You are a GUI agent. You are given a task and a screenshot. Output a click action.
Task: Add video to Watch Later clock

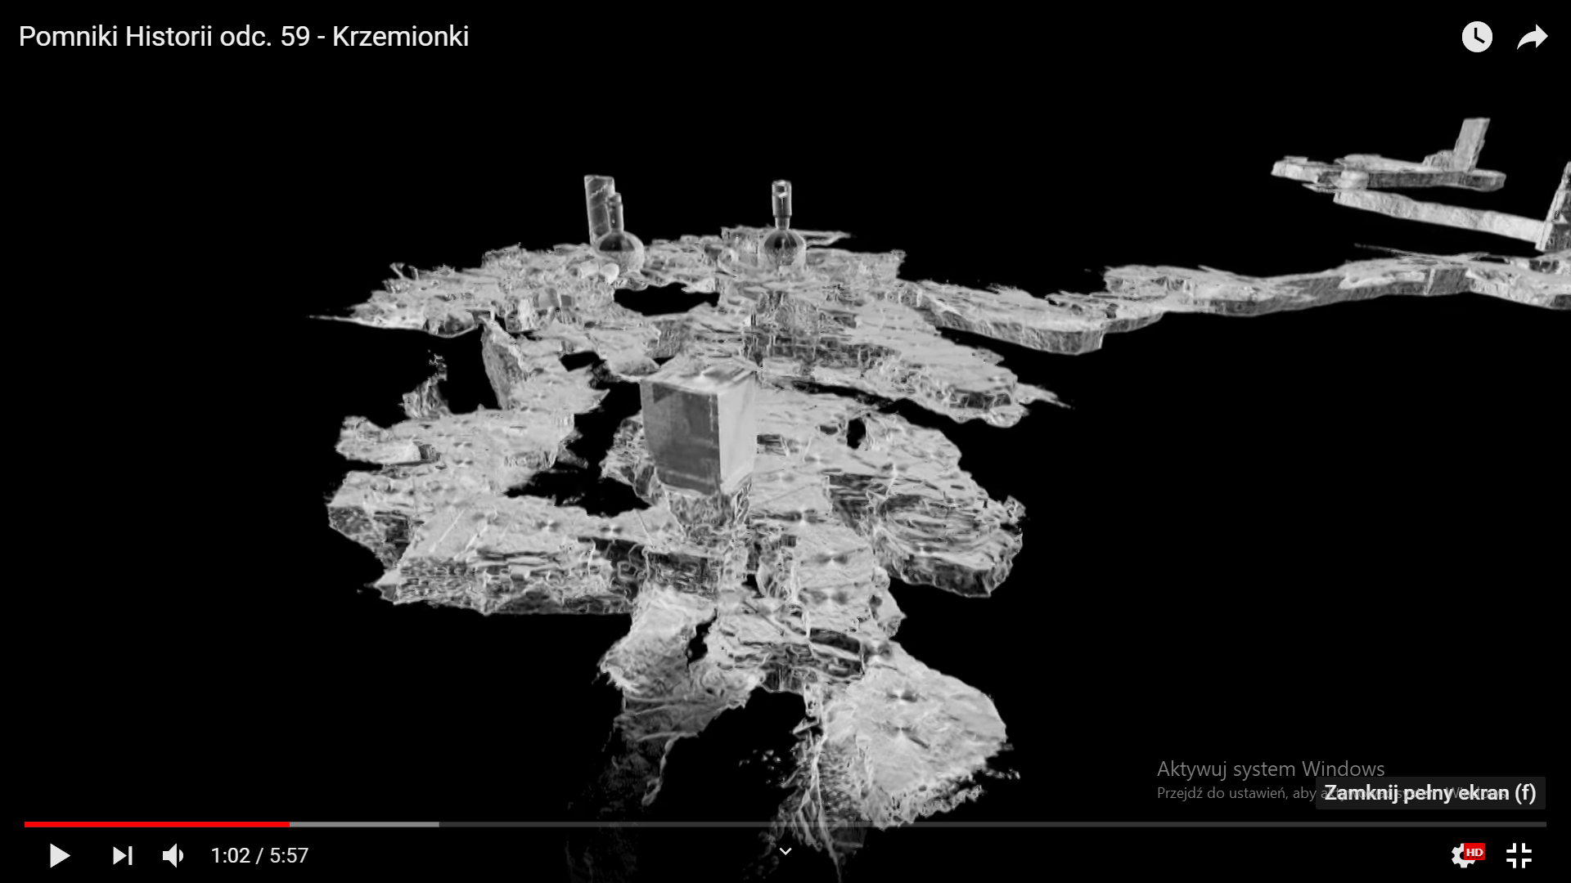coord(1476,37)
